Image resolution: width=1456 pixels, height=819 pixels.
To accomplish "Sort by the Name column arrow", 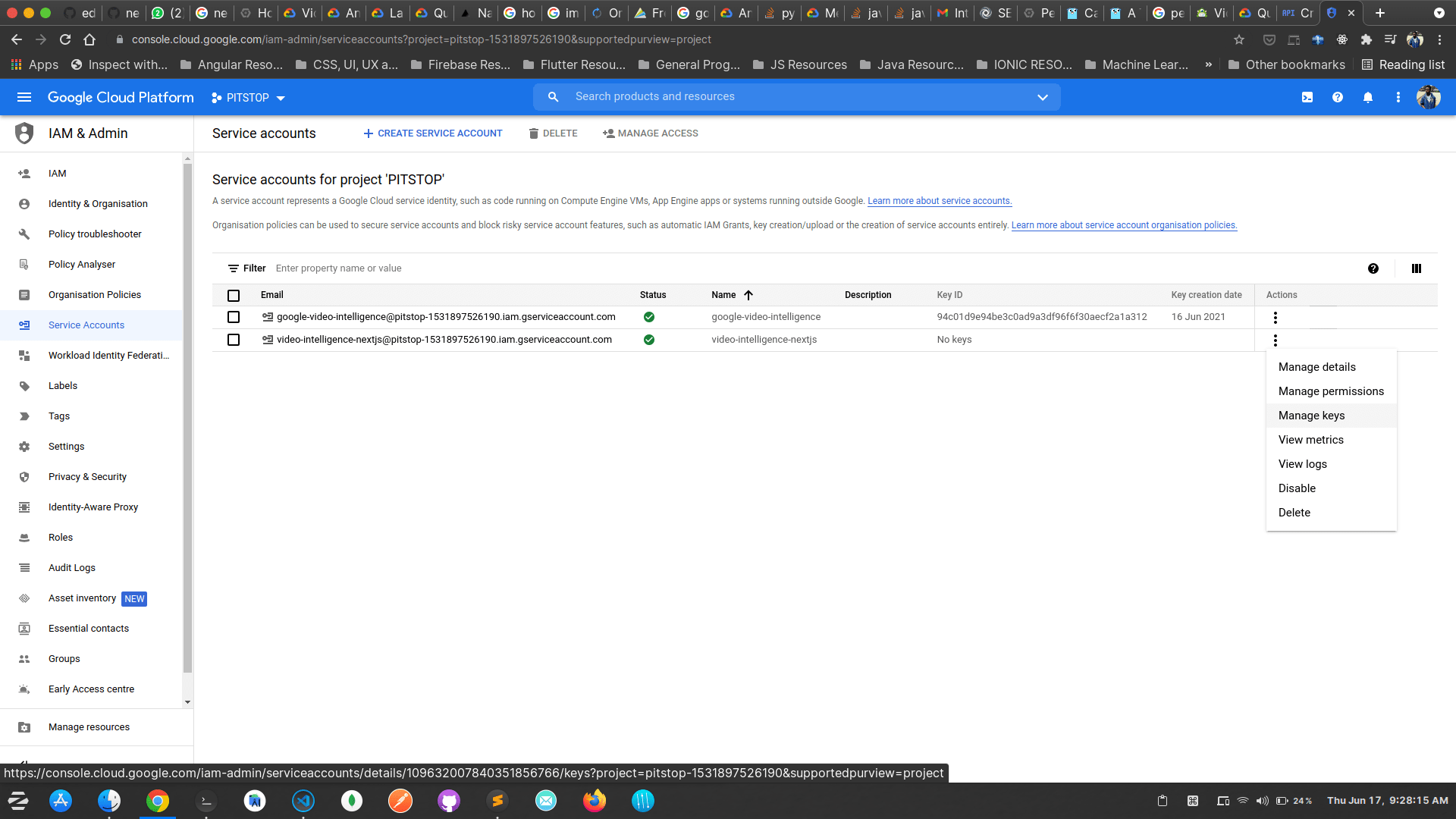I will click(x=748, y=295).
